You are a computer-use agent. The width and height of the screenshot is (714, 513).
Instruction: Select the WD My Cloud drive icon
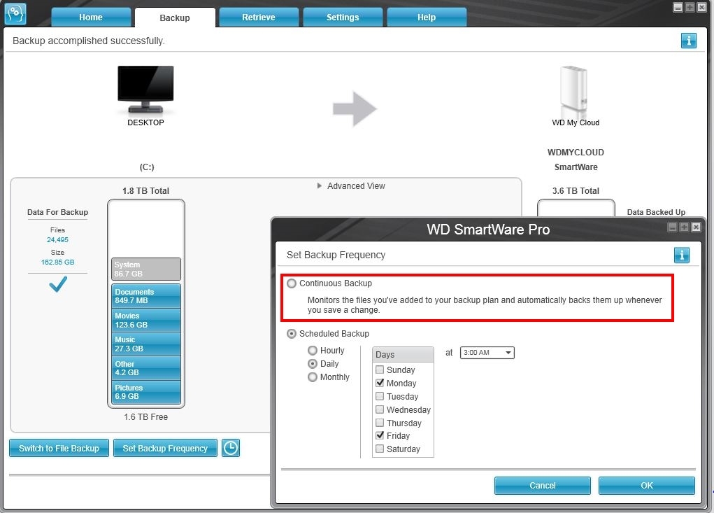coord(575,90)
